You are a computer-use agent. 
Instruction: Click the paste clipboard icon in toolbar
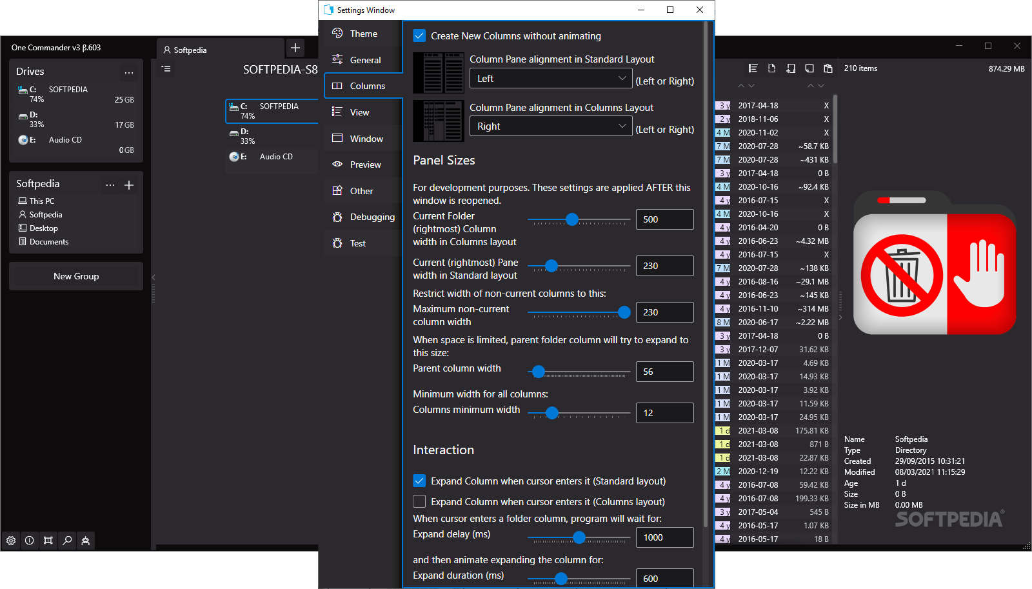(x=828, y=68)
